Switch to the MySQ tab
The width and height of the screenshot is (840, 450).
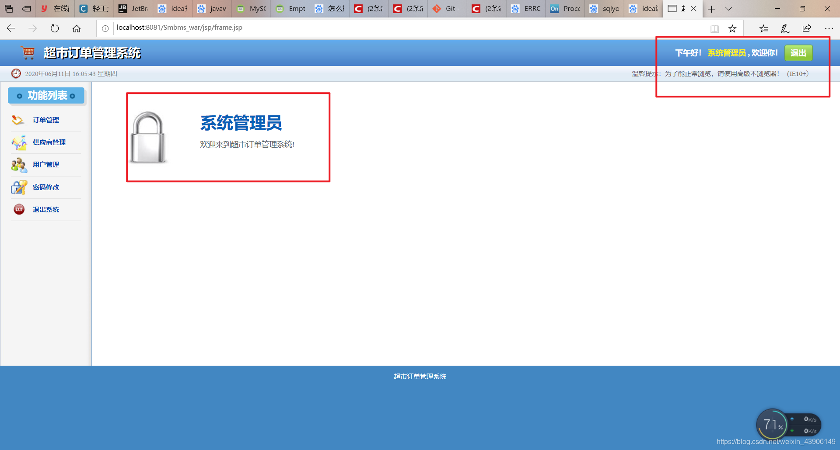coord(251,9)
